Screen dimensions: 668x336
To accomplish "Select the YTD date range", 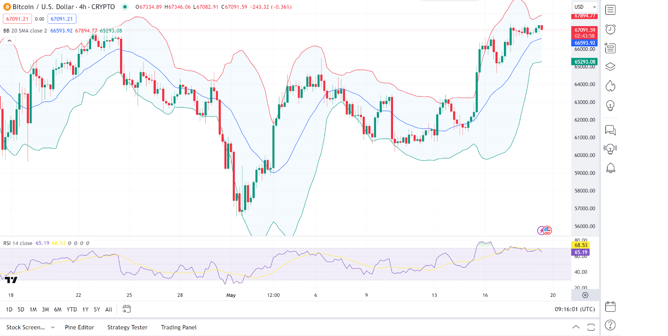I will coord(72,309).
